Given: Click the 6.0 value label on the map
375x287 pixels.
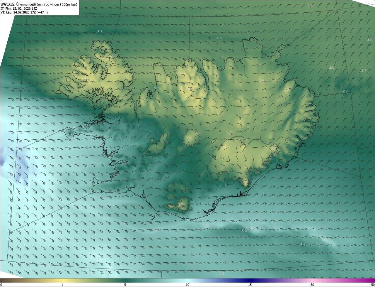Looking at the screenshot, I should tap(244, 231).
